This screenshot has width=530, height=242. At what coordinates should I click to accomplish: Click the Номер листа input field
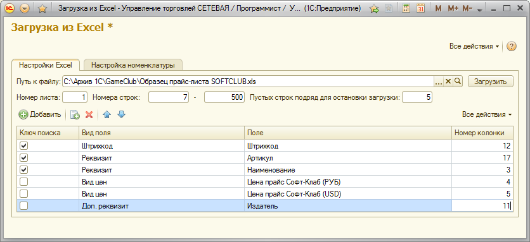click(x=75, y=98)
